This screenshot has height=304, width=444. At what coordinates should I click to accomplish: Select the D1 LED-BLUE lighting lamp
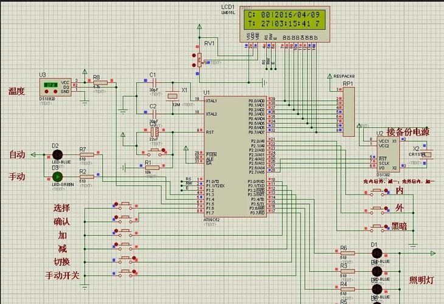tap(376, 253)
